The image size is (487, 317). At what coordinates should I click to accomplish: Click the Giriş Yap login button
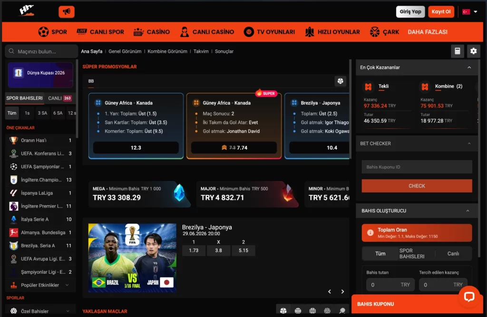click(x=410, y=12)
